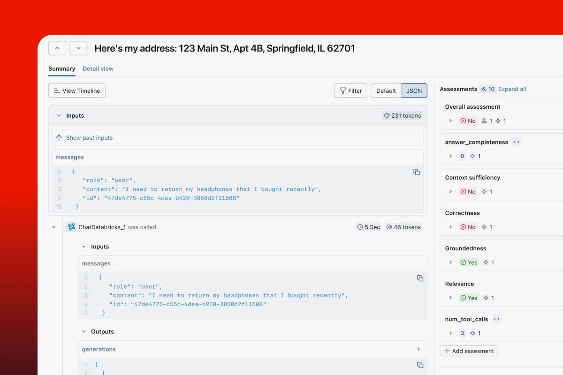Expand the Overall assessment details
Image resolution: width=563 pixels, height=375 pixels.
(x=450, y=121)
